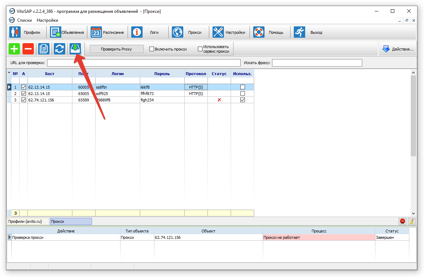Click the blue refresh arrows icon
425x278 pixels.
click(60, 49)
